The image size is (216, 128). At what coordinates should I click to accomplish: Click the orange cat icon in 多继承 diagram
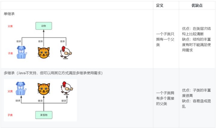tap(44, 89)
